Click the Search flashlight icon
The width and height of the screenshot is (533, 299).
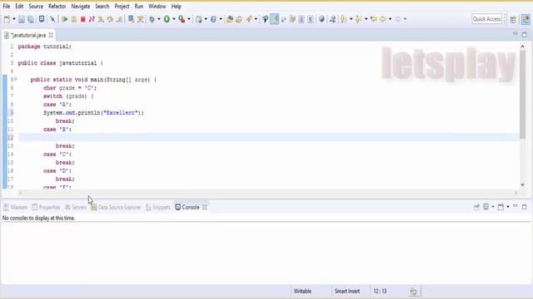tap(249, 19)
